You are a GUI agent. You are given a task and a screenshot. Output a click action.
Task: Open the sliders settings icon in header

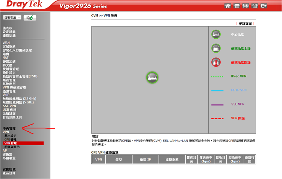pyautogui.click(x=246, y=6)
